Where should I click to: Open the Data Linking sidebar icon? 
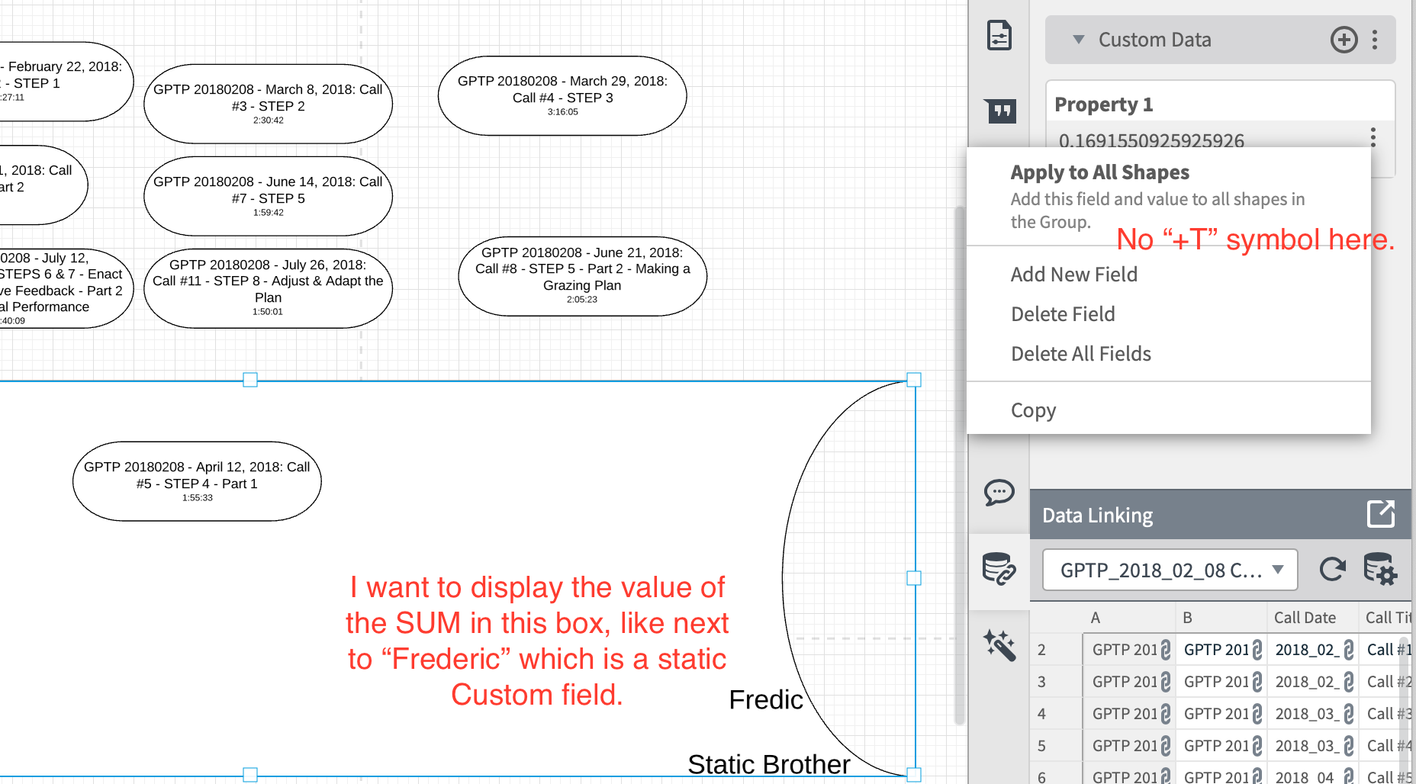pos(999,569)
